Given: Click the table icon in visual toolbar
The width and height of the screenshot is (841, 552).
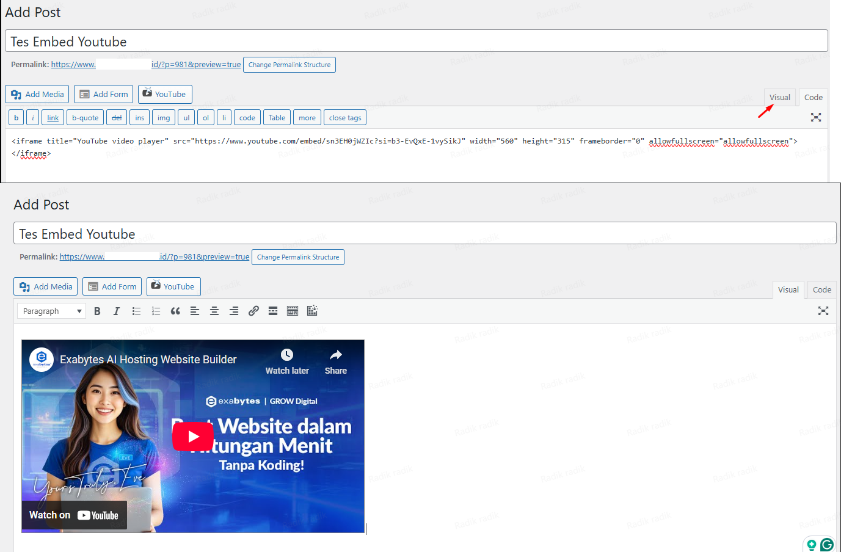Looking at the screenshot, I should (312, 311).
